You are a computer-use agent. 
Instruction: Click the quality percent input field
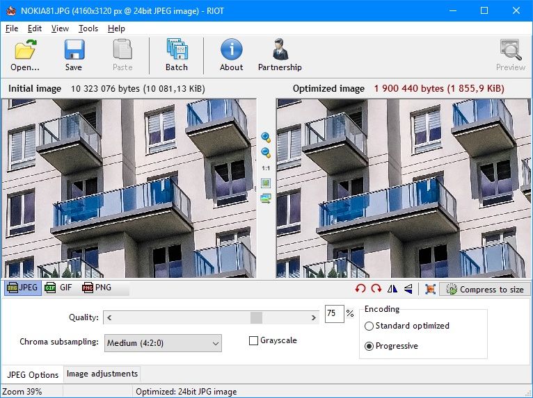click(334, 313)
